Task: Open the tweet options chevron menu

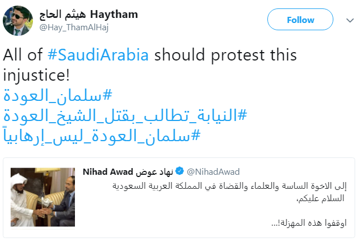Action: tap(350, 20)
